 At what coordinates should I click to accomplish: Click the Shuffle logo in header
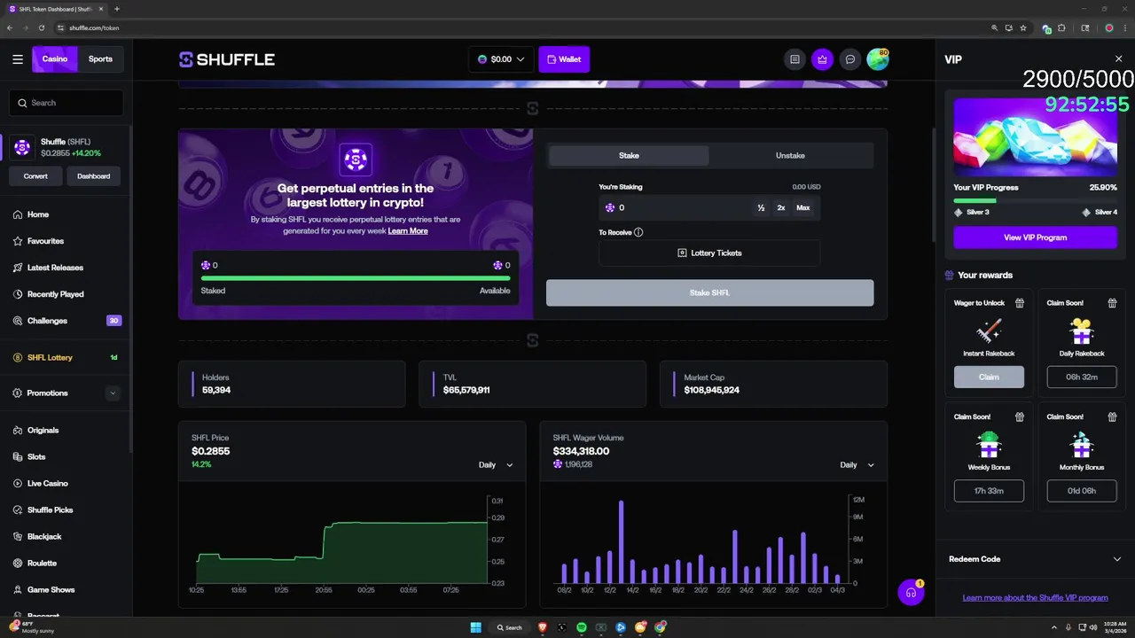tap(227, 59)
